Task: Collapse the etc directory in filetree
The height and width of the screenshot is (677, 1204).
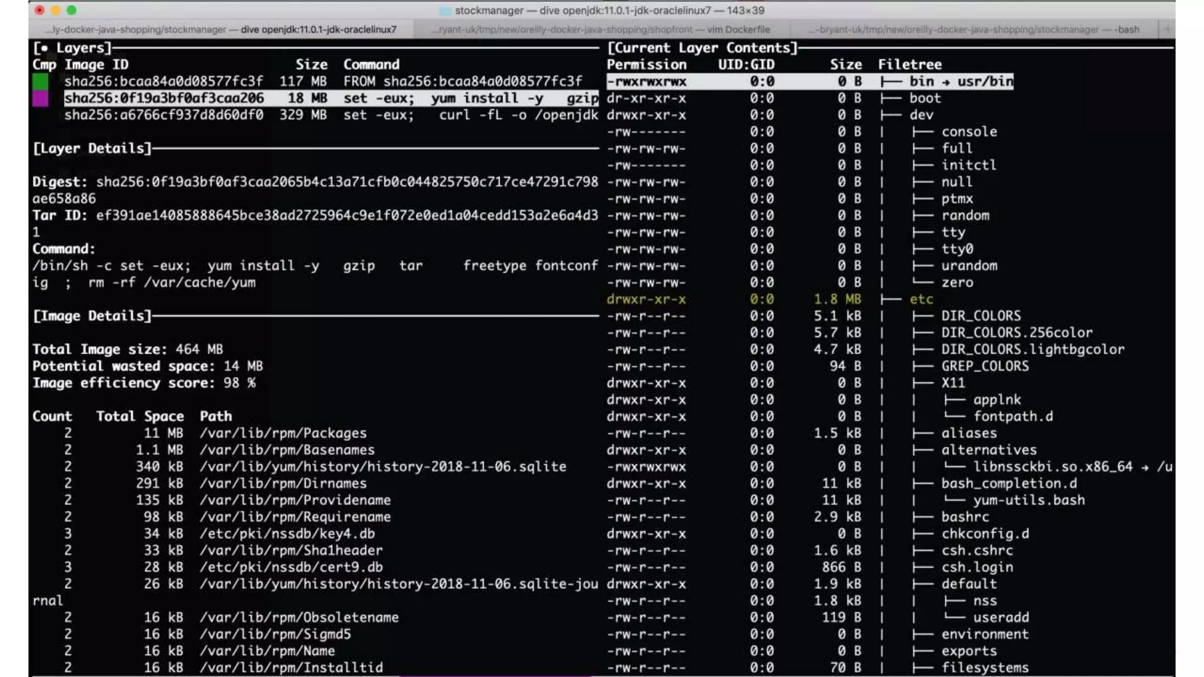Action: point(921,299)
